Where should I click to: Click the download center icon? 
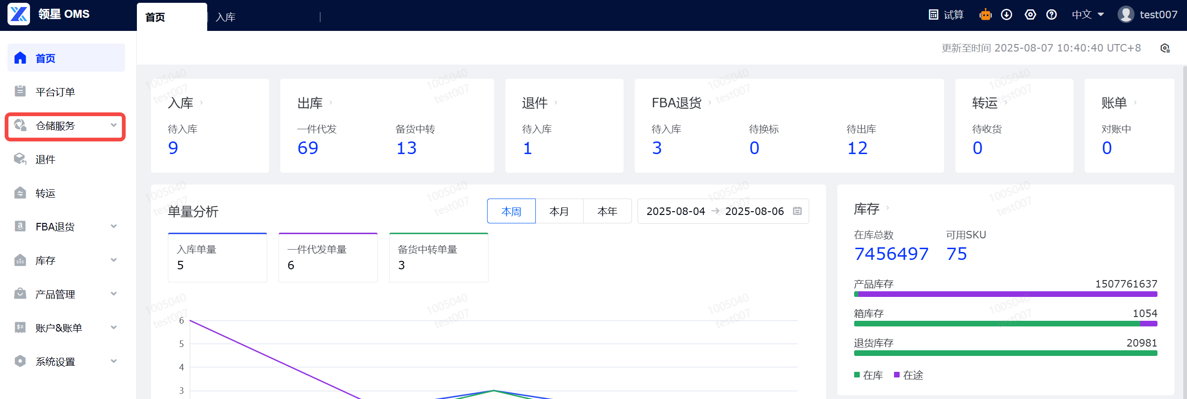(1007, 15)
